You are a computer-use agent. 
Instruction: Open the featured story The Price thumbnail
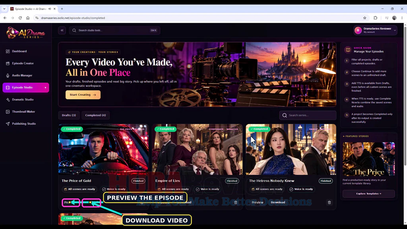[368, 159]
